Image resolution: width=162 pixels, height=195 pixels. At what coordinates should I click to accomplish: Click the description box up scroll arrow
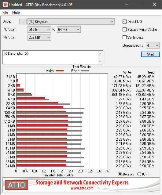(100, 54)
